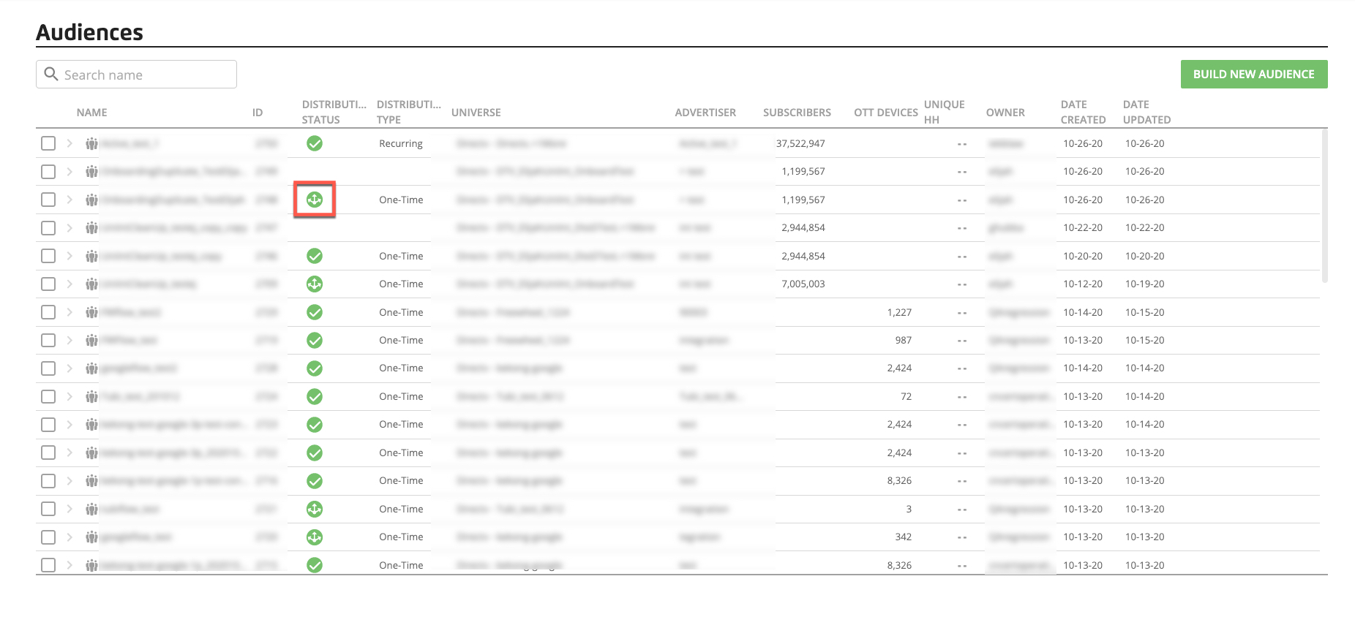Click the 10-19-20 date updated cell
The height and width of the screenshot is (617, 1355).
pos(1145,284)
